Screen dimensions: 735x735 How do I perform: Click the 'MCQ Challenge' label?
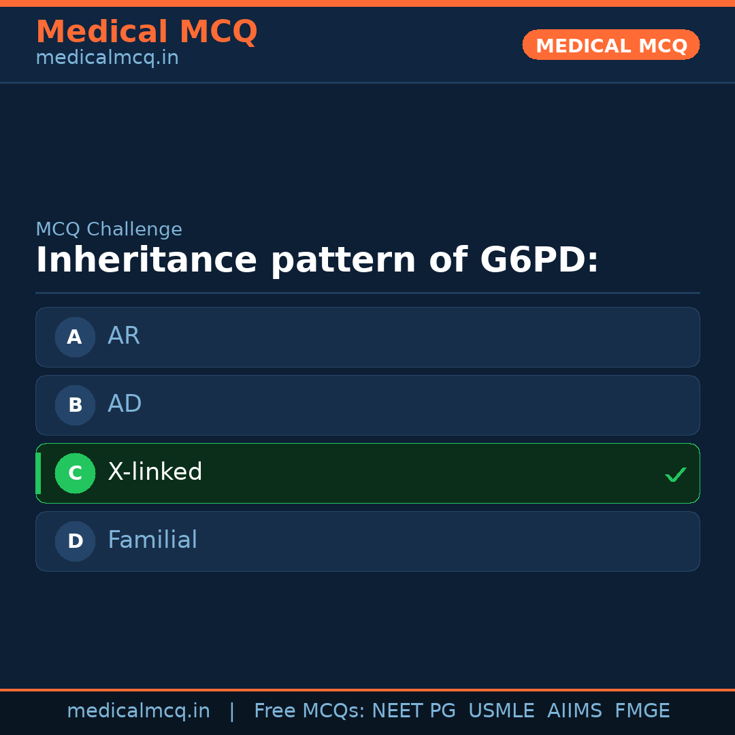109,229
